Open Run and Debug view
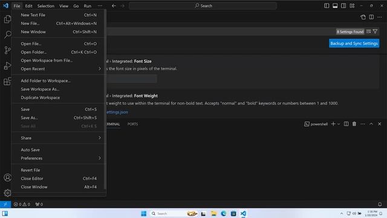This screenshot has height=218, width=387. 7,66
